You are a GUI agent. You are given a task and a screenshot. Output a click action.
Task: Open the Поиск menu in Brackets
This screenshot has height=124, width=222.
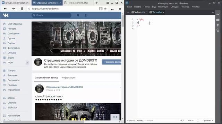click(146, 7)
